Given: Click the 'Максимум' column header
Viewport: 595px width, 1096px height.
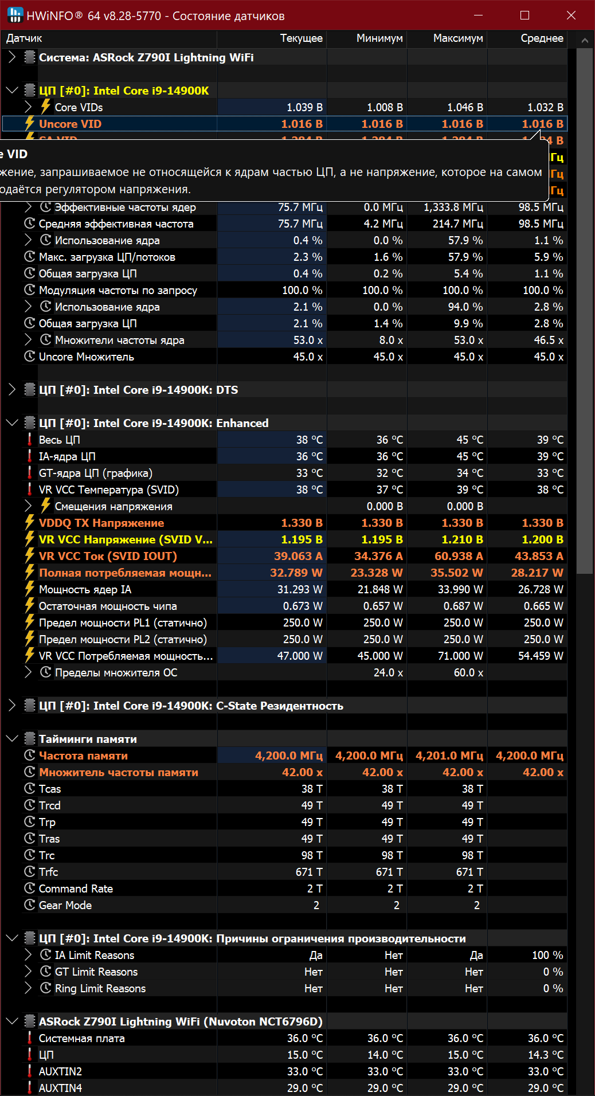Looking at the screenshot, I should click(x=448, y=38).
